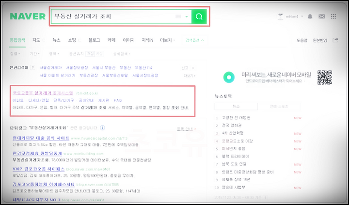Screen dimensions: 349x205
Task: Click news topic 4차 산업혁명
Action: pos(233,133)
